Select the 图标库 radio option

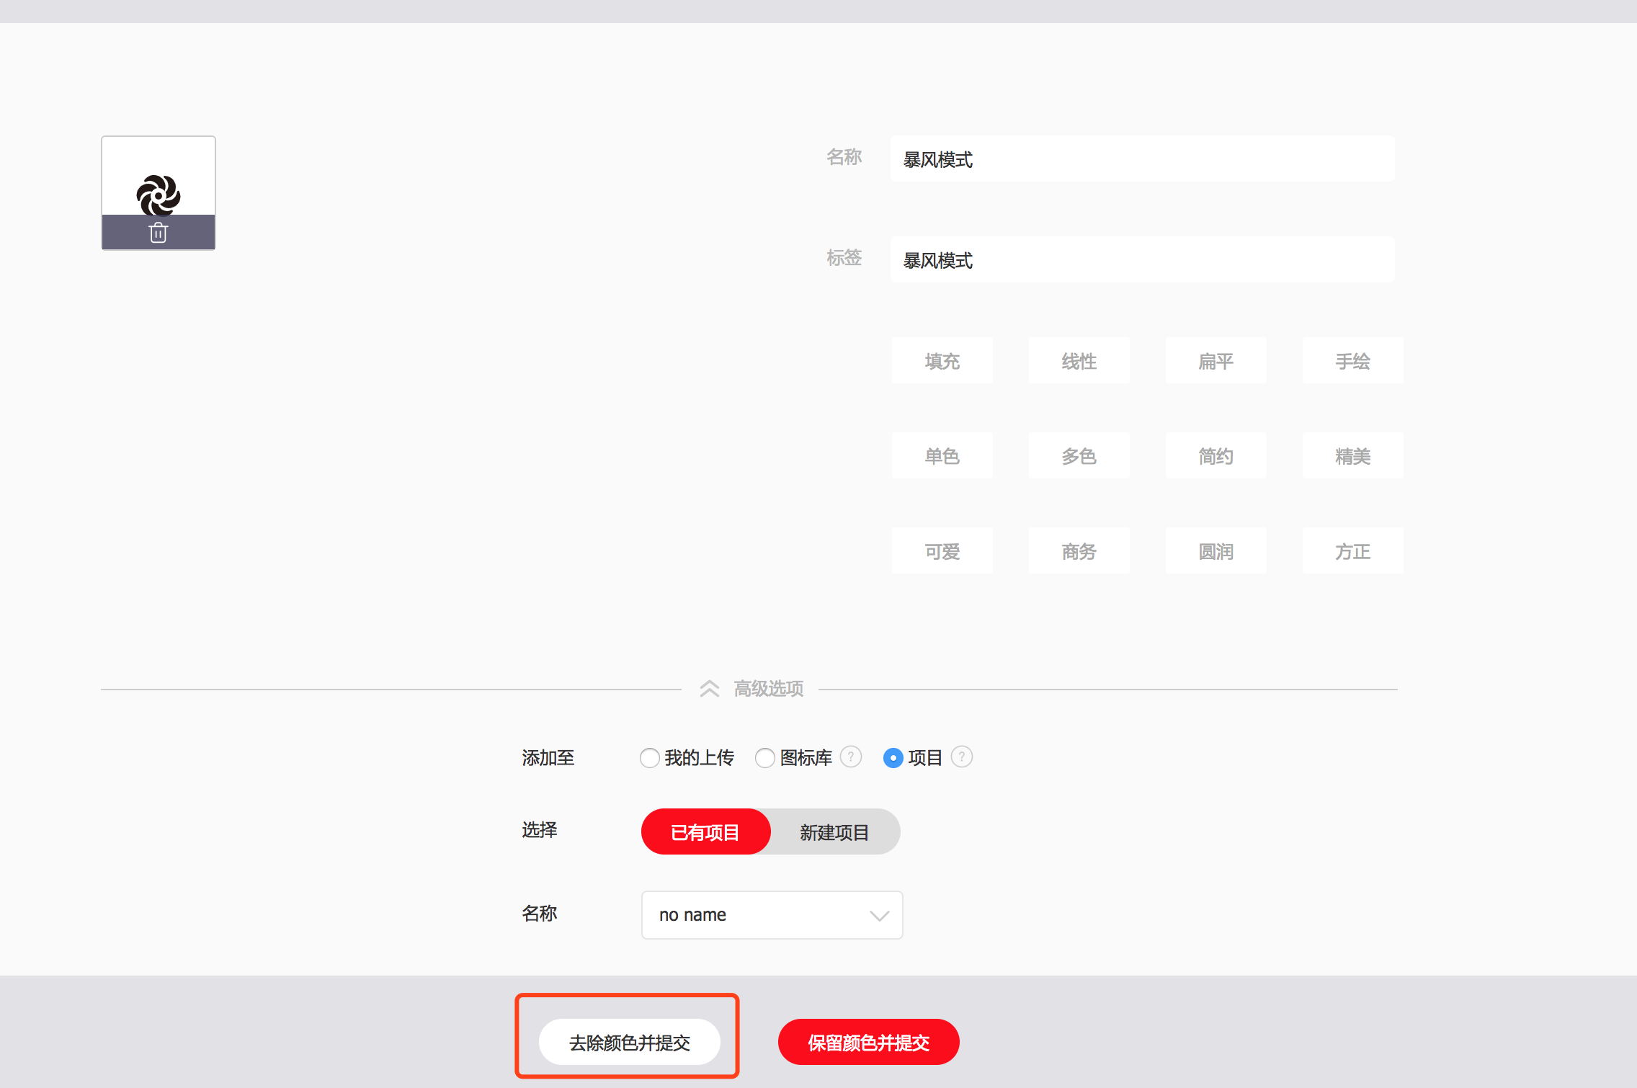(764, 758)
